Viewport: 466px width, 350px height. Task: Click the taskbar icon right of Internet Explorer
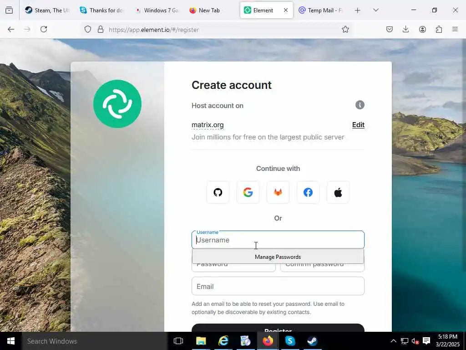pos(245,341)
